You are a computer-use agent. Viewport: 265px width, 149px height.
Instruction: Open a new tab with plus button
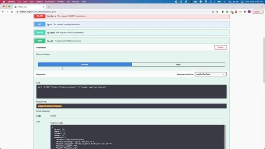click(x=49, y=7)
